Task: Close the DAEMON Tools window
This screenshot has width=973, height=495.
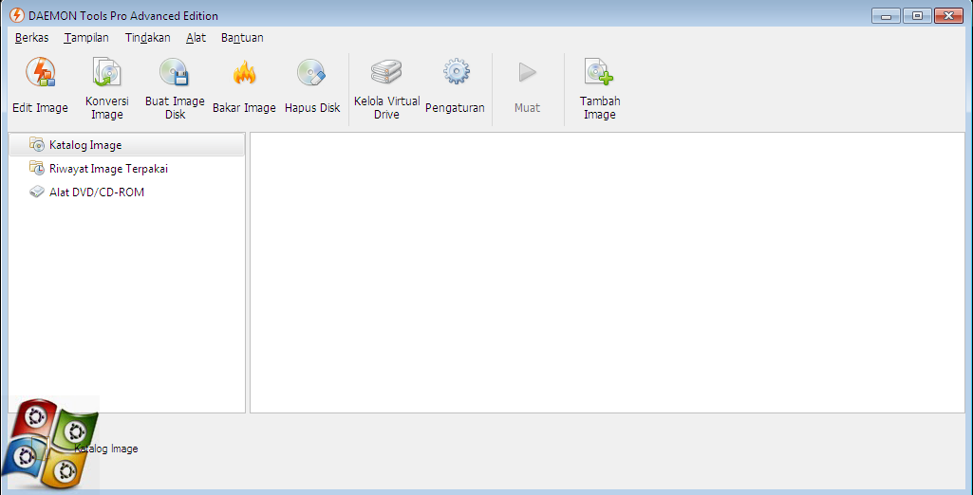Action: pos(948,16)
